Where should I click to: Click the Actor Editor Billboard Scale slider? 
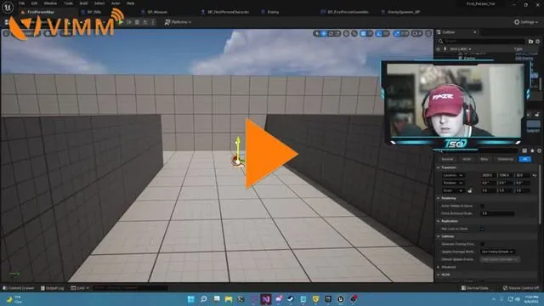(497, 213)
